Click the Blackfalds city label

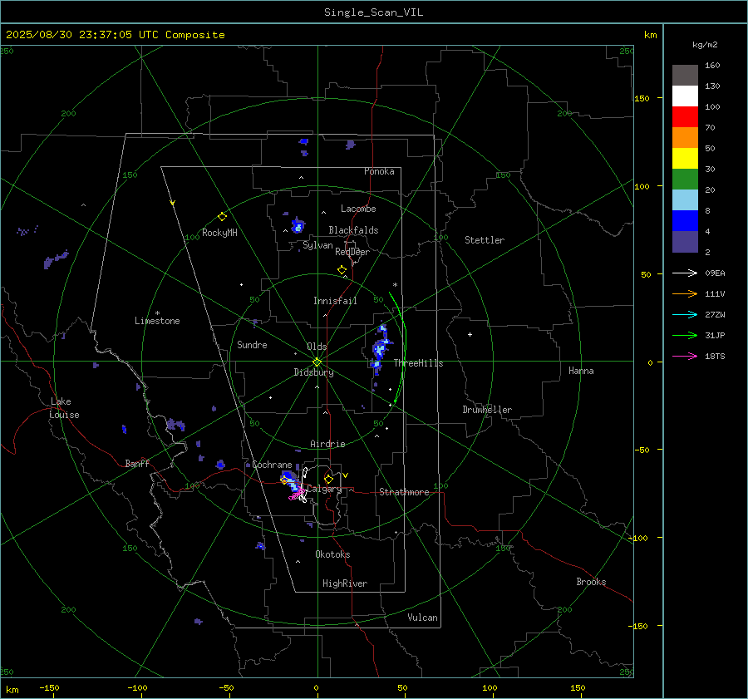(353, 230)
